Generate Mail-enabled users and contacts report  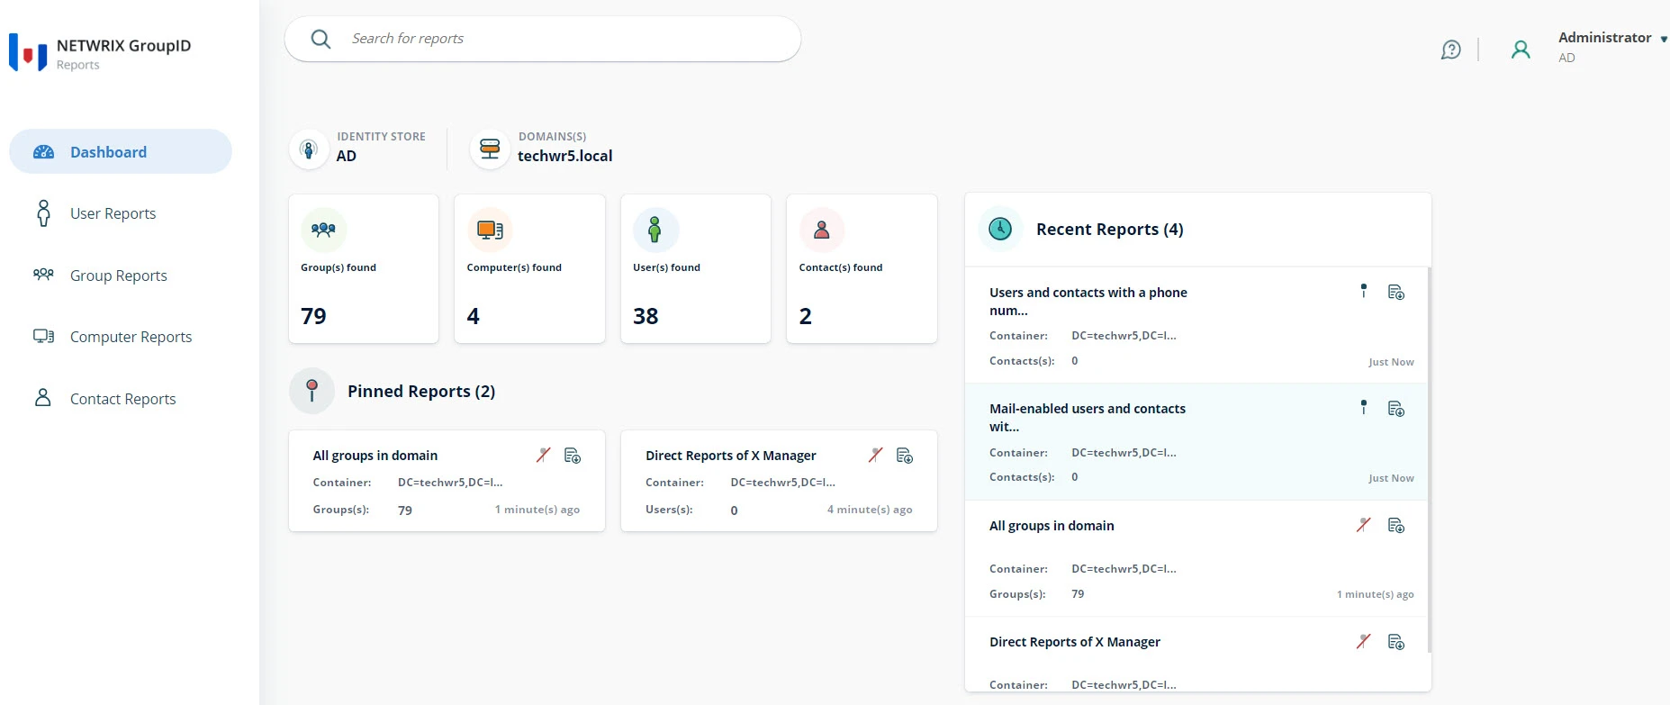coord(1396,409)
